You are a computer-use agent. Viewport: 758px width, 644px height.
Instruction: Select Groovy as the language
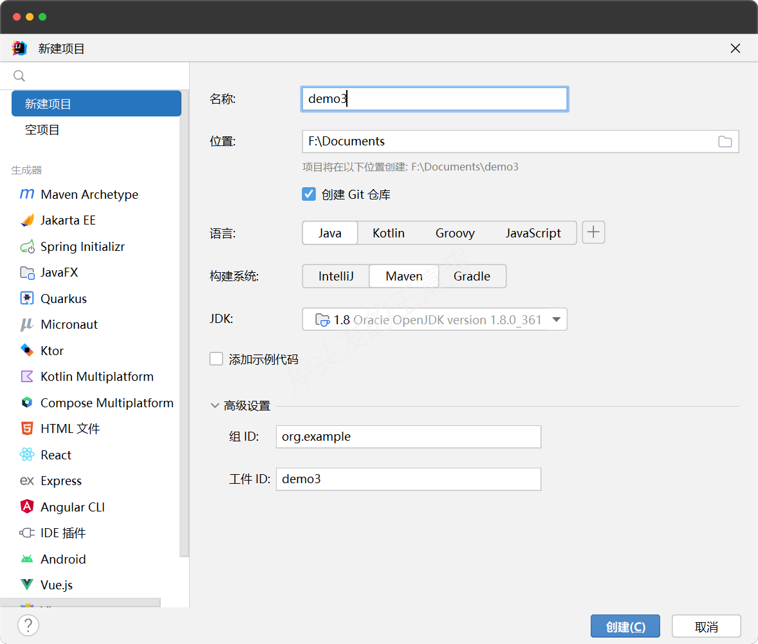455,233
